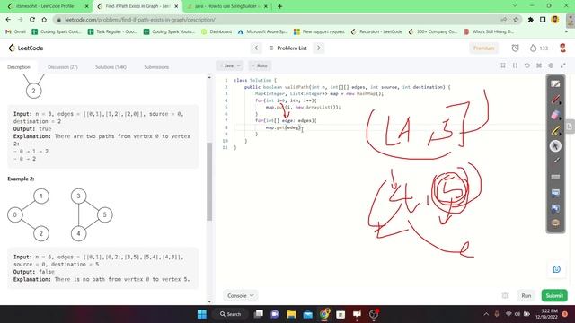Open Windows Start menu
Image resolution: width=575 pixels, height=323 pixels.
pyautogui.click(x=201, y=314)
